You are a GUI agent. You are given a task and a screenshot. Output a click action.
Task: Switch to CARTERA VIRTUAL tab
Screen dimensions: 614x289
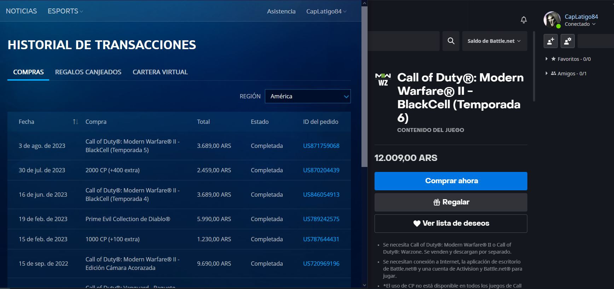click(x=160, y=72)
